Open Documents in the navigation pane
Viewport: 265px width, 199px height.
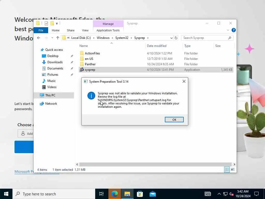coord(55,68)
